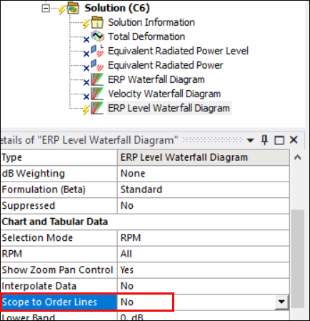Image resolution: width=310 pixels, height=321 pixels.
Task: Click the ERP Waterfall Diagram icon
Action: (x=97, y=79)
